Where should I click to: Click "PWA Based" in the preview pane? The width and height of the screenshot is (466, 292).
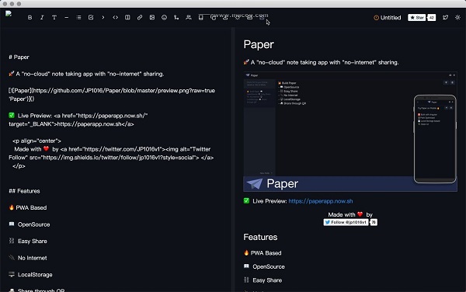pos(263,253)
